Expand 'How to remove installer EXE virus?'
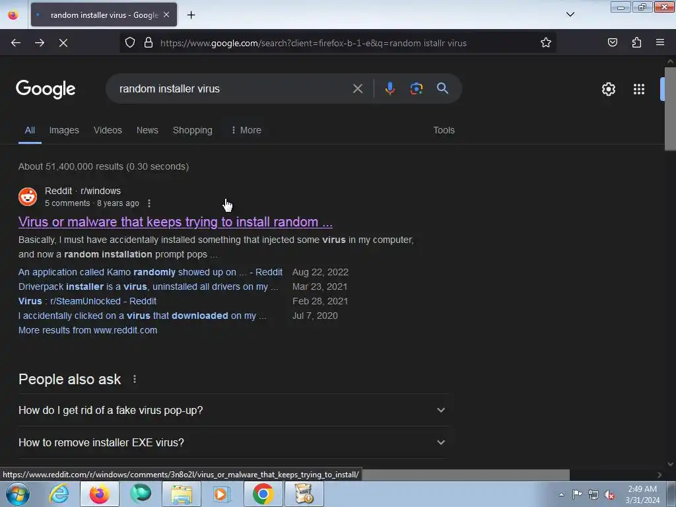Image resolution: width=676 pixels, height=507 pixels. [x=233, y=442]
